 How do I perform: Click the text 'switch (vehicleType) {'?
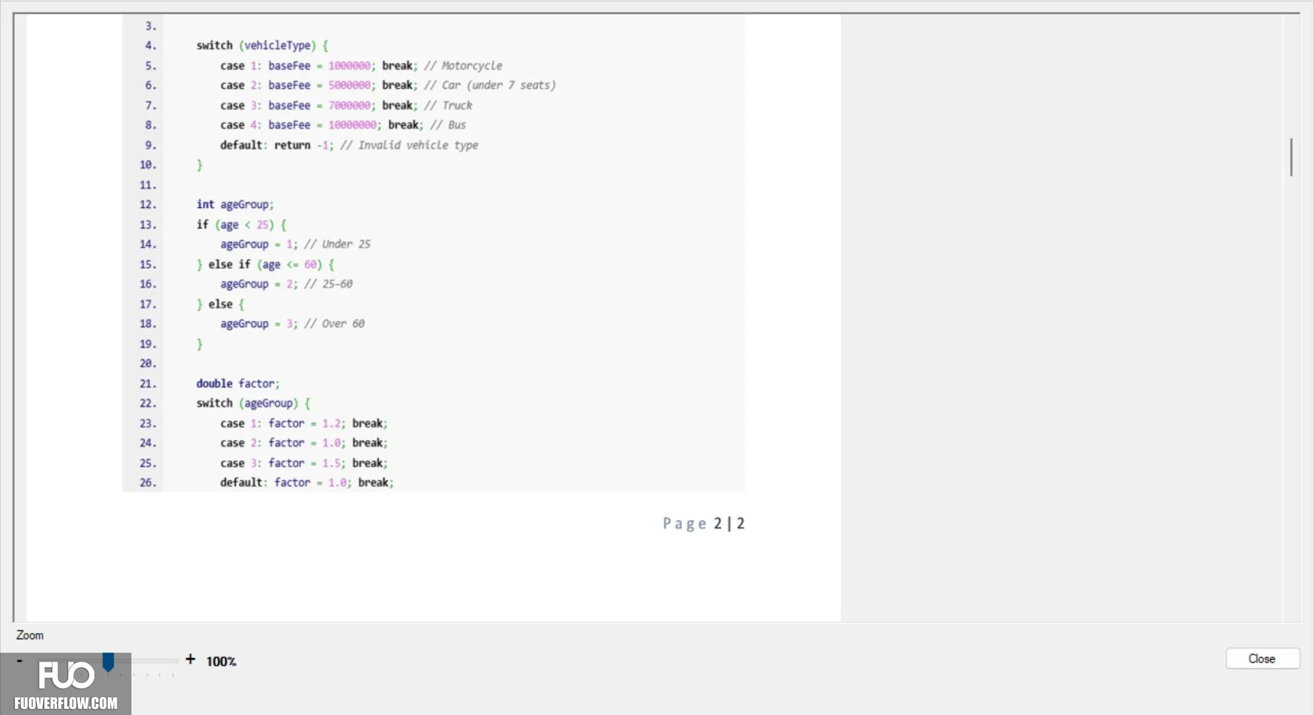click(x=262, y=45)
